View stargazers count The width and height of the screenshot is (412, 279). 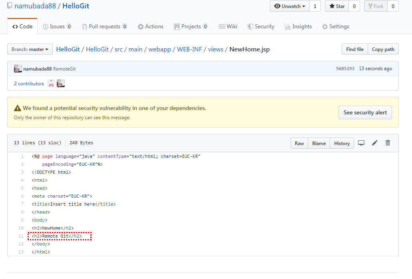(354, 6)
